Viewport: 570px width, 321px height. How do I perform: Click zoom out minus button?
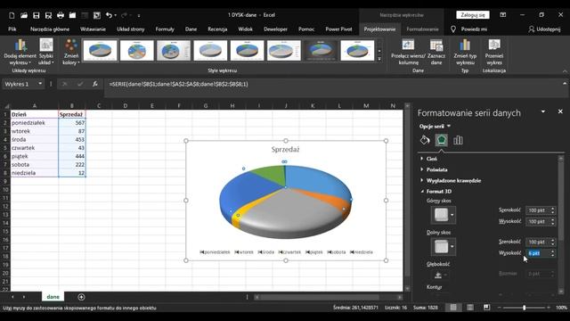(x=499, y=308)
